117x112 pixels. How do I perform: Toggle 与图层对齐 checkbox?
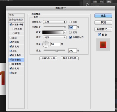tap(70, 37)
